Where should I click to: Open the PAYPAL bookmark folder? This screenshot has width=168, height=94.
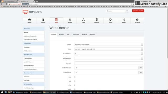coord(138,7)
